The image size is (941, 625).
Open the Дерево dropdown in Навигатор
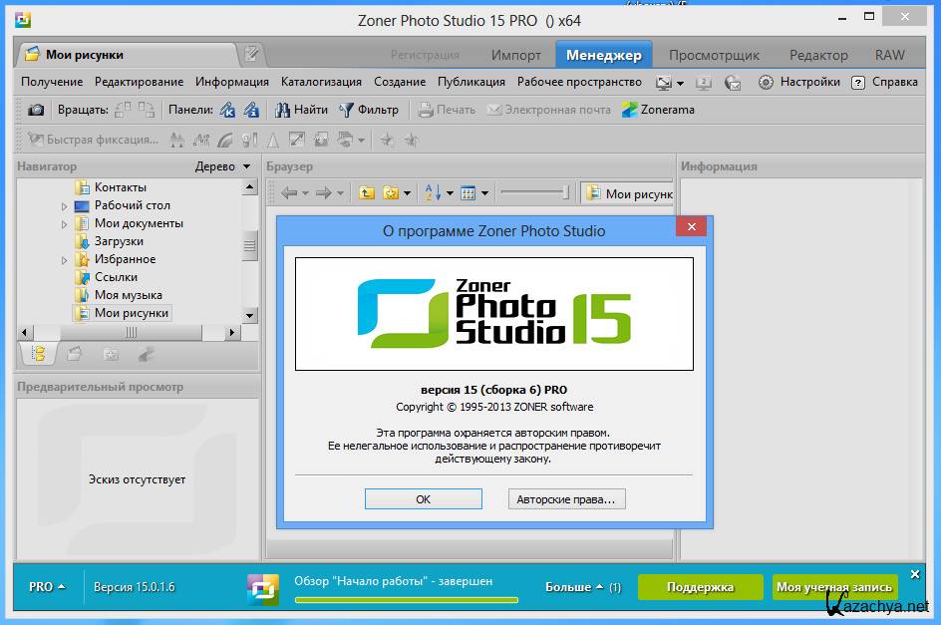pos(223,166)
